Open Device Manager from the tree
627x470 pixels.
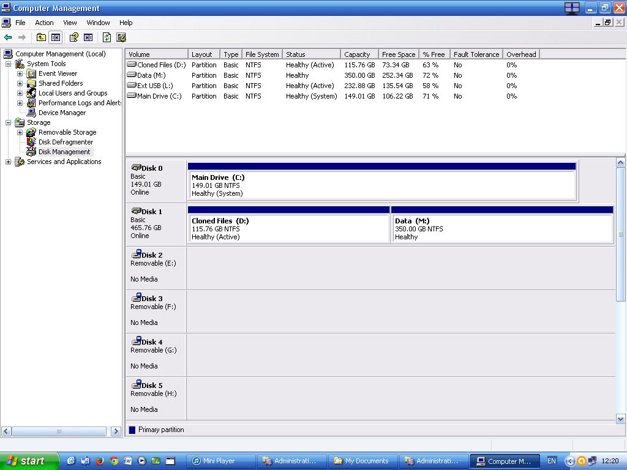tap(62, 113)
